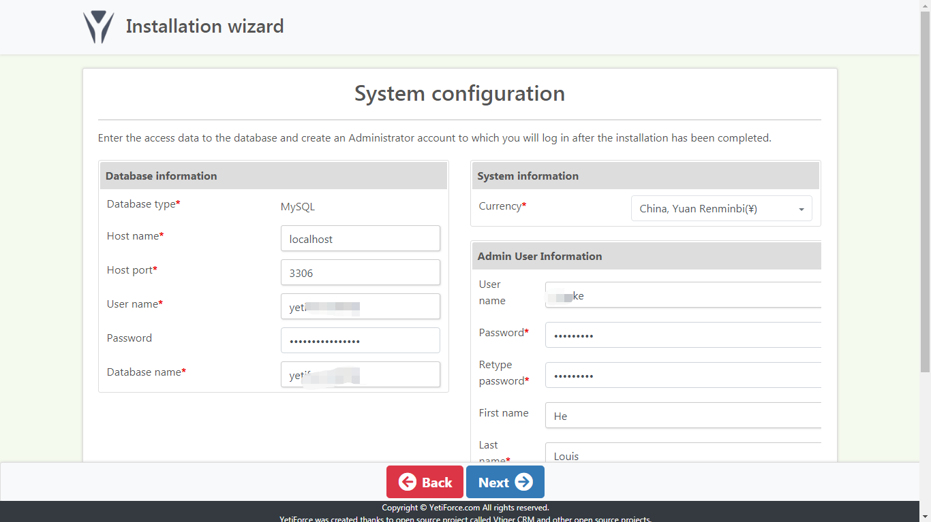Focus the database Password field

pos(361,340)
